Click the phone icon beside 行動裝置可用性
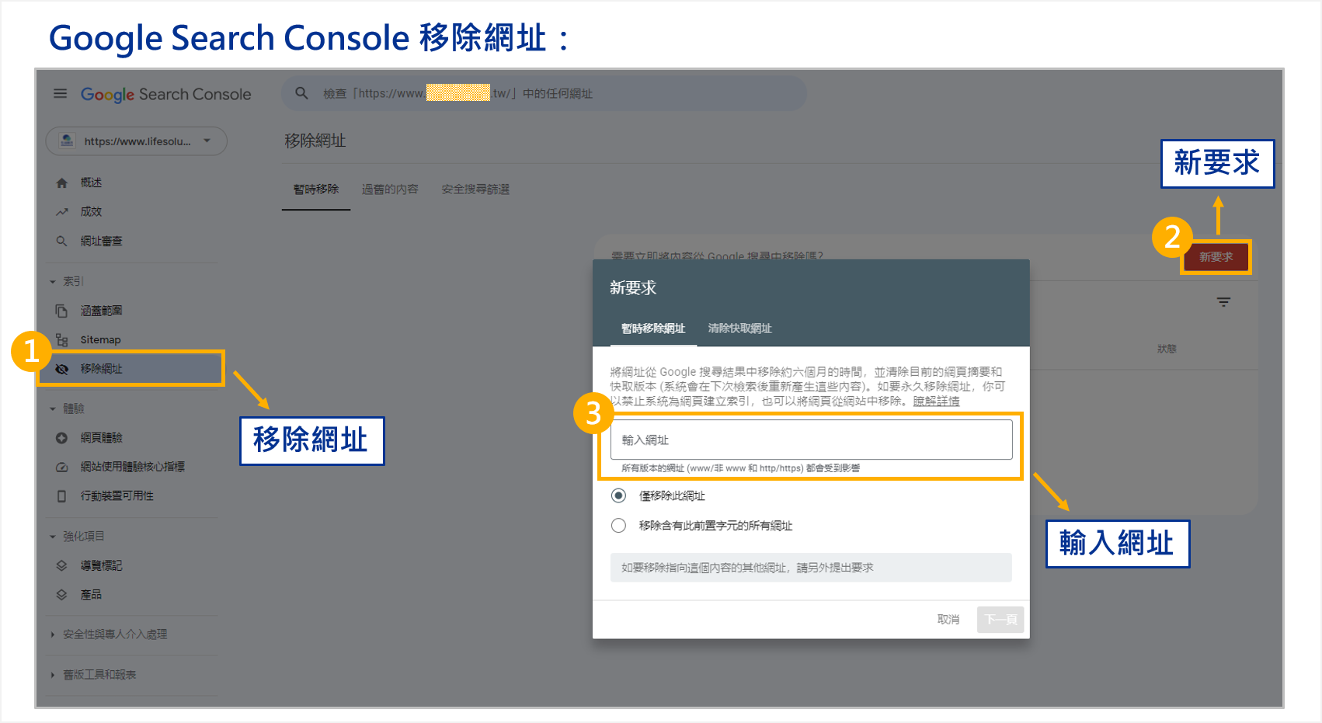The image size is (1322, 723). [61, 495]
